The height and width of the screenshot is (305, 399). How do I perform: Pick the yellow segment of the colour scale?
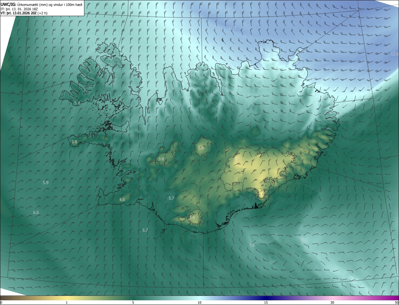pos(67,298)
